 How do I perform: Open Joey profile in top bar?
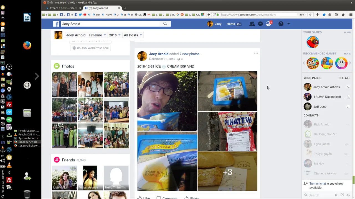click(214, 24)
